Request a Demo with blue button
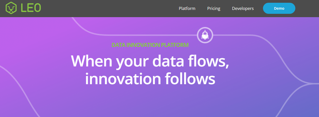This screenshot has height=117, width=319. coord(279,8)
